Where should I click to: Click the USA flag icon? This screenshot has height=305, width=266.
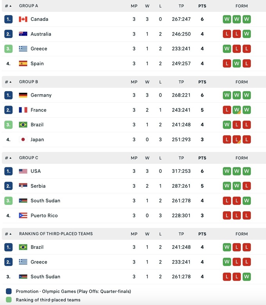(23, 171)
